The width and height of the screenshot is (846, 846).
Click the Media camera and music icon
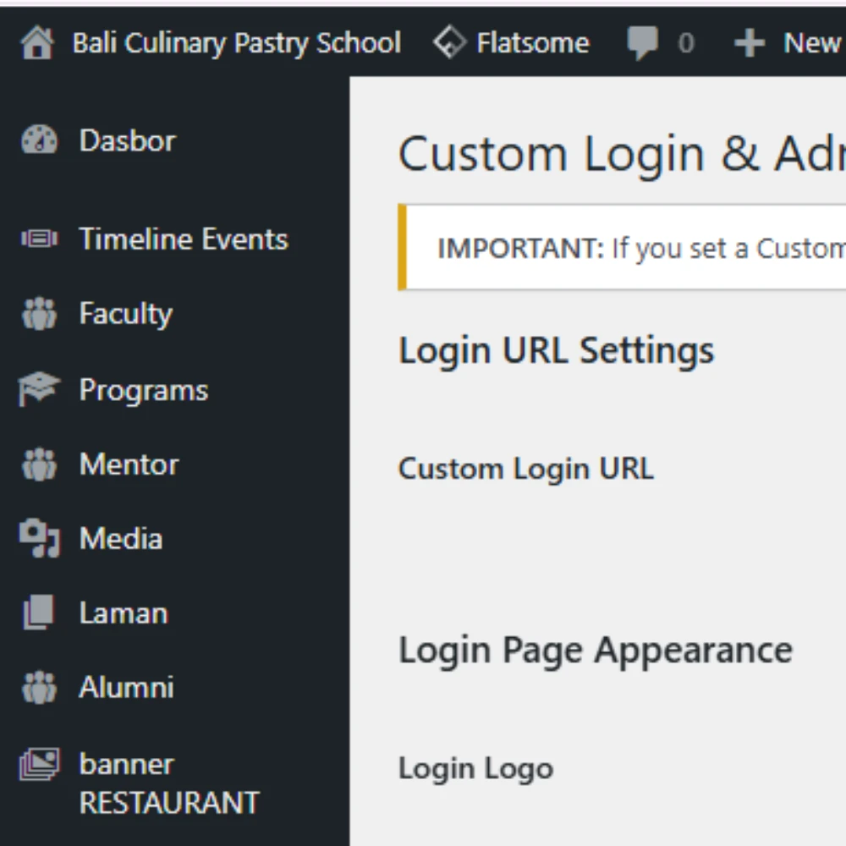(39, 539)
